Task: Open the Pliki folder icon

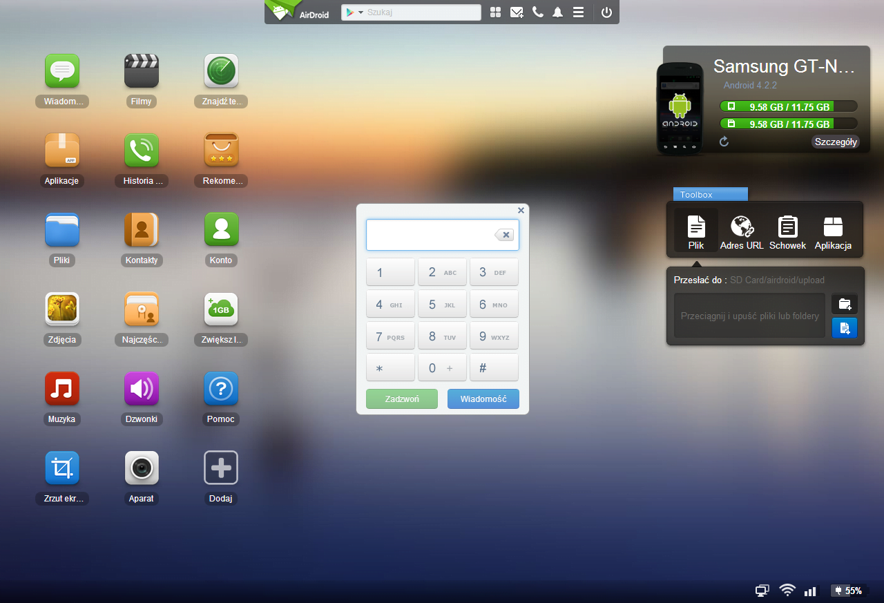Action: tap(62, 230)
